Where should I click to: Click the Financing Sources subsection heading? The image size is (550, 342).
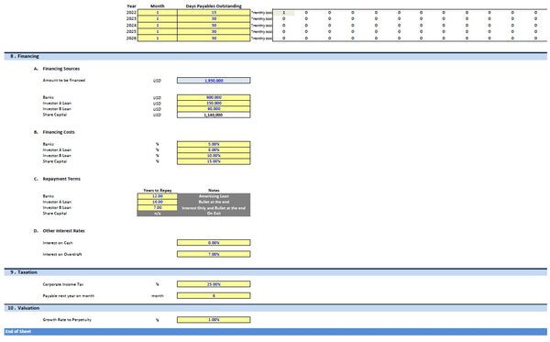pyautogui.click(x=61, y=69)
